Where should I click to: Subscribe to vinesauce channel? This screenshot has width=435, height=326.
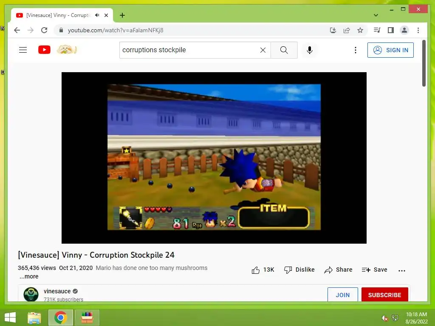[x=384, y=295]
